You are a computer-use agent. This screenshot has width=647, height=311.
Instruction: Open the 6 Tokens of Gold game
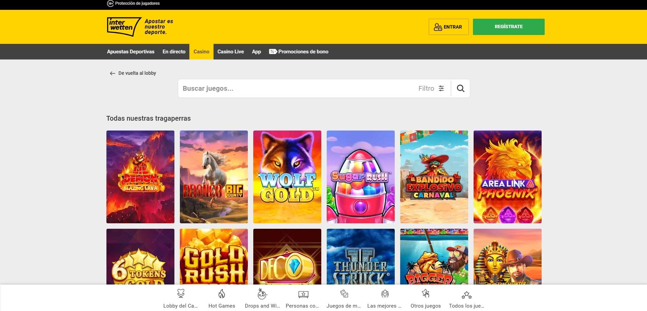pyautogui.click(x=140, y=257)
